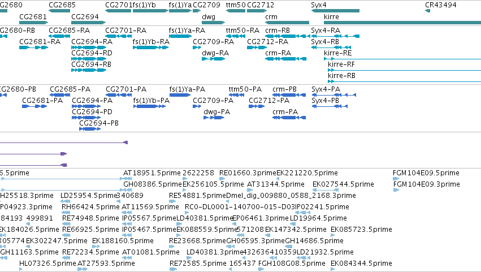Click EST label 'EK027544.5prime'
The height and width of the screenshot is (272, 481).
pos(343,184)
